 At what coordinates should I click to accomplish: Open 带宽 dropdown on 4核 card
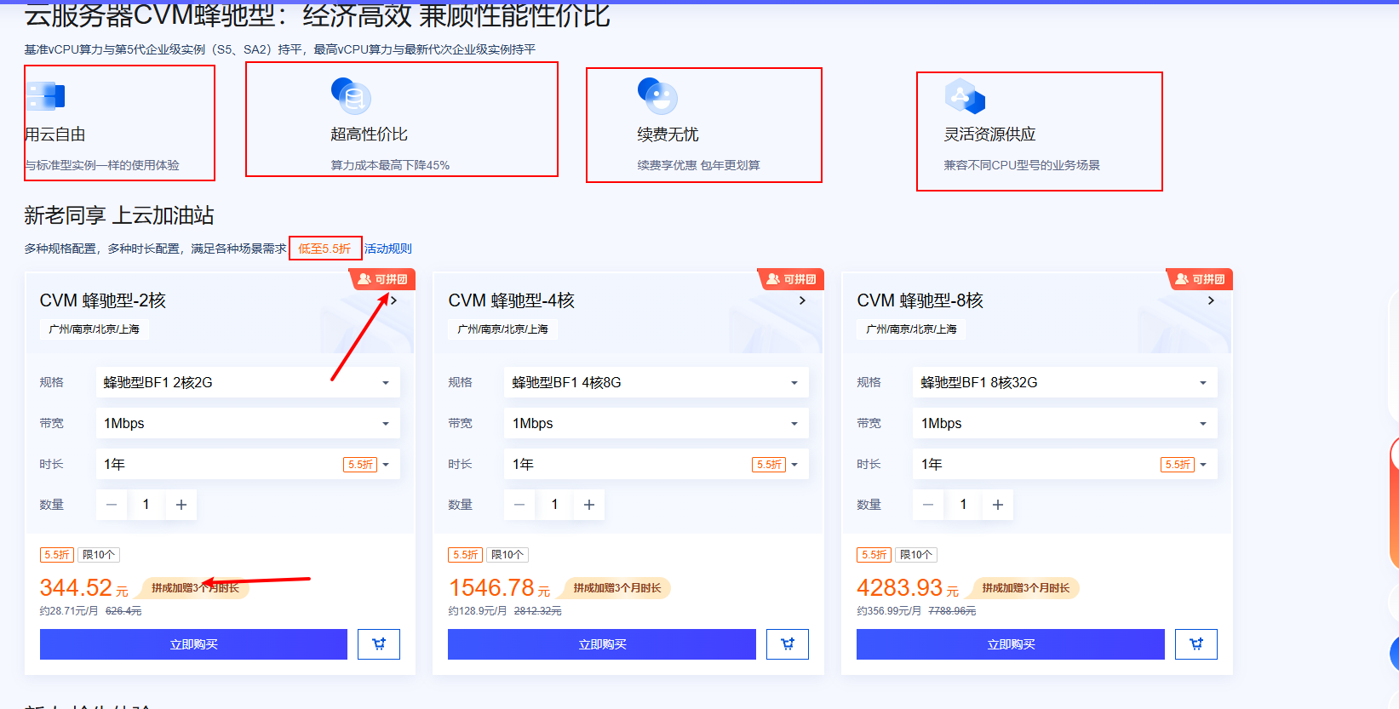coord(656,423)
